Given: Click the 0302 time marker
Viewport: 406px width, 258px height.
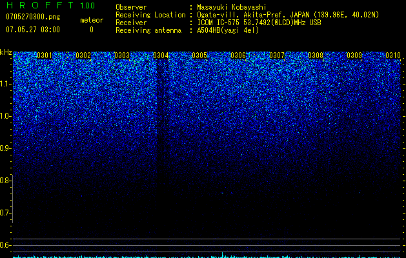Looking at the screenshot, I should pos(83,55).
